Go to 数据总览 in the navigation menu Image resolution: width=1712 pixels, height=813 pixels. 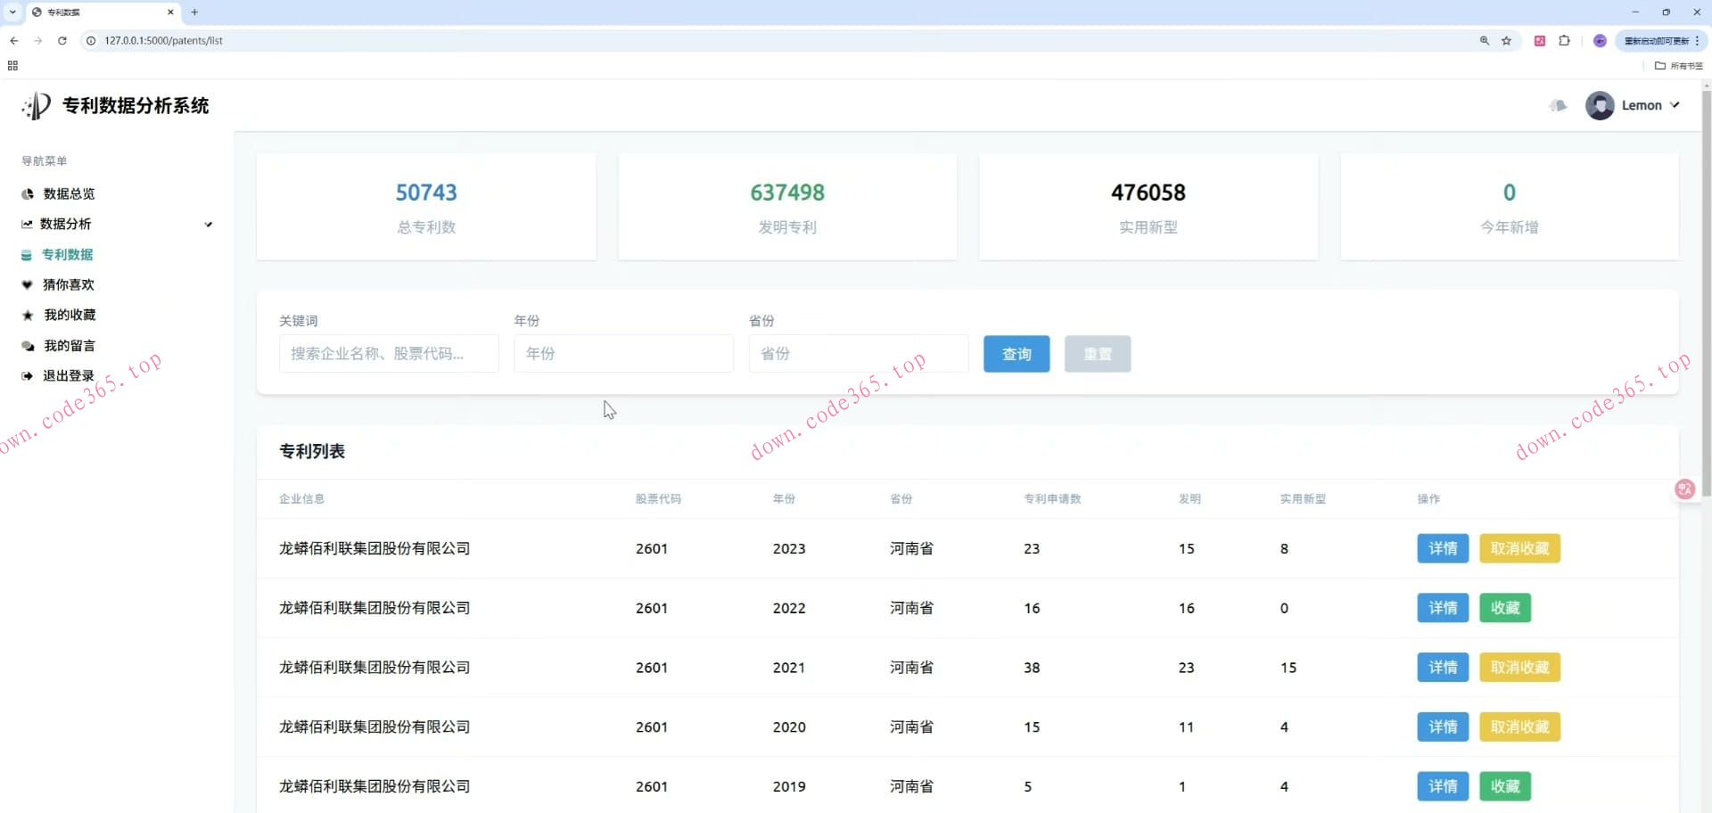click(x=69, y=194)
